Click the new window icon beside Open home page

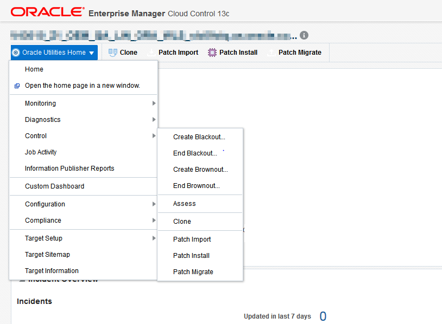coord(17,86)
